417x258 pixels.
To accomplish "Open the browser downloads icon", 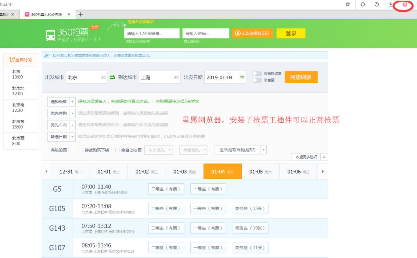I will click(x=391, y=4).
